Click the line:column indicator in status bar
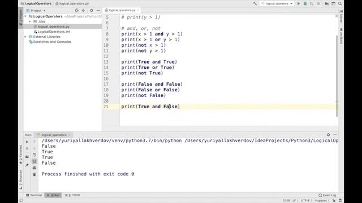 pyautogui.click(x=287, y=201)
